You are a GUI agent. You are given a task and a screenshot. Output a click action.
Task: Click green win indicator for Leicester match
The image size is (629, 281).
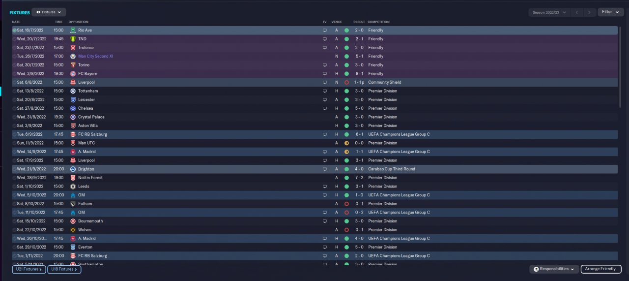(346, 100)
